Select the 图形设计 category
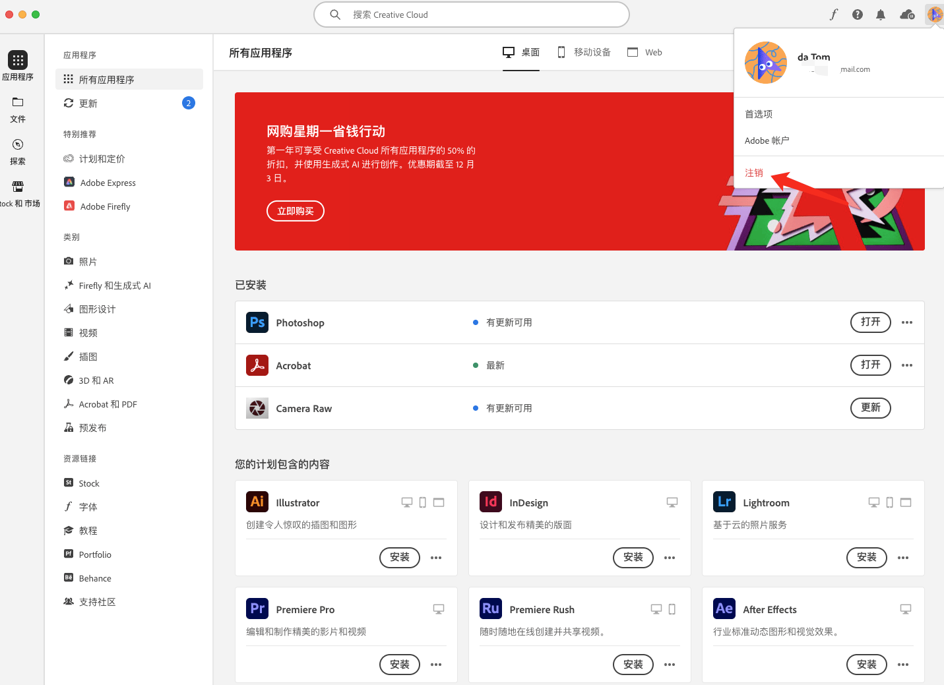Image resolution: width=944 pixels, height=685 pixels. (129, 309)
